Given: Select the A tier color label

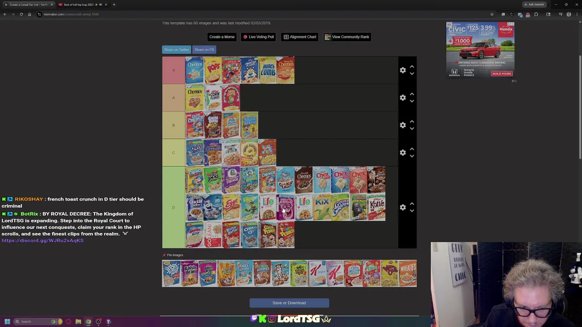Looking at the screenshot, I should [173, 98].
